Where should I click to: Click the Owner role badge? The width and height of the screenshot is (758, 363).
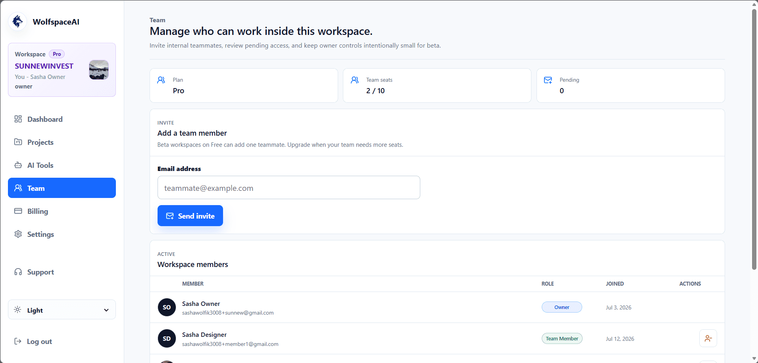[x=562, y=307]
